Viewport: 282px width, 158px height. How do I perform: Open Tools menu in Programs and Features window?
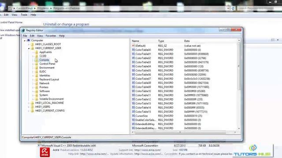[24, 15]
